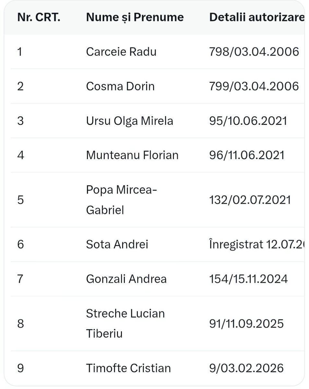Click authorization 95/10.06.2021

[248, 121]
